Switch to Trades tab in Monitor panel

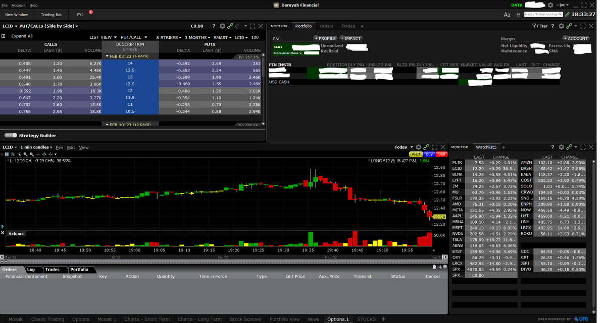[348, 26]
